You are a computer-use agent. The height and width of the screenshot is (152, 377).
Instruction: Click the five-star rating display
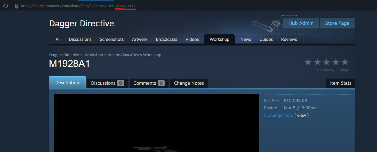click(326, 62)
